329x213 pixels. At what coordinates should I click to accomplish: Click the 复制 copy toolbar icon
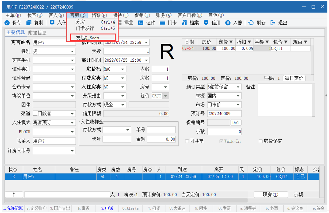click(x=29, y=23)
